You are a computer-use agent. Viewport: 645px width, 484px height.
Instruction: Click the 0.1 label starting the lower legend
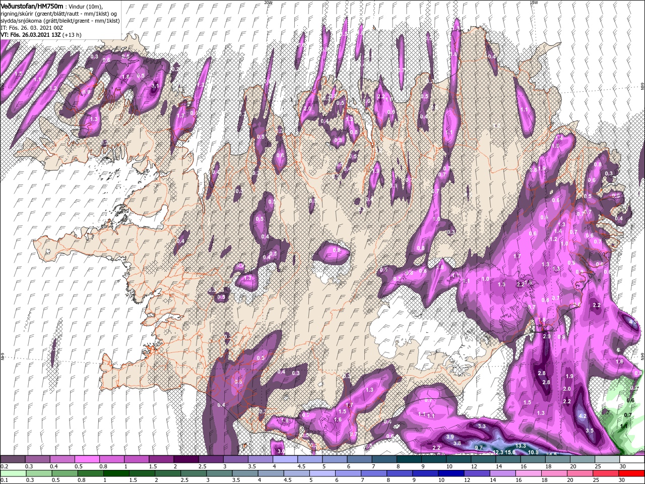tap(4, 480)
